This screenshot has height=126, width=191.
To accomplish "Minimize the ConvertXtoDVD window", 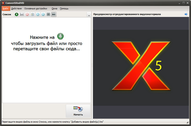I will [179, 3].
